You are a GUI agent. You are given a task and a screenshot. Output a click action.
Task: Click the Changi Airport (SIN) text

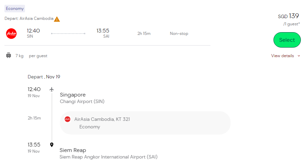point(82,101)
